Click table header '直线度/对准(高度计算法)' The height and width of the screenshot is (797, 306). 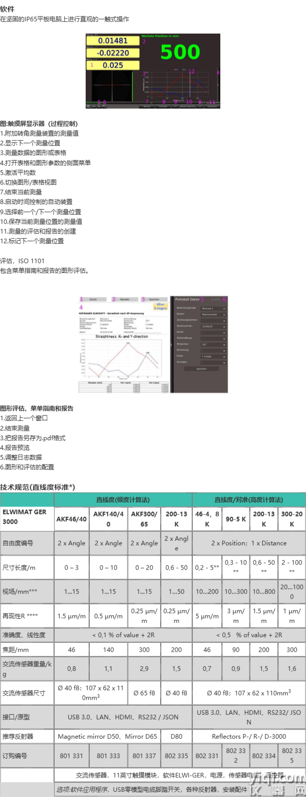249,500
